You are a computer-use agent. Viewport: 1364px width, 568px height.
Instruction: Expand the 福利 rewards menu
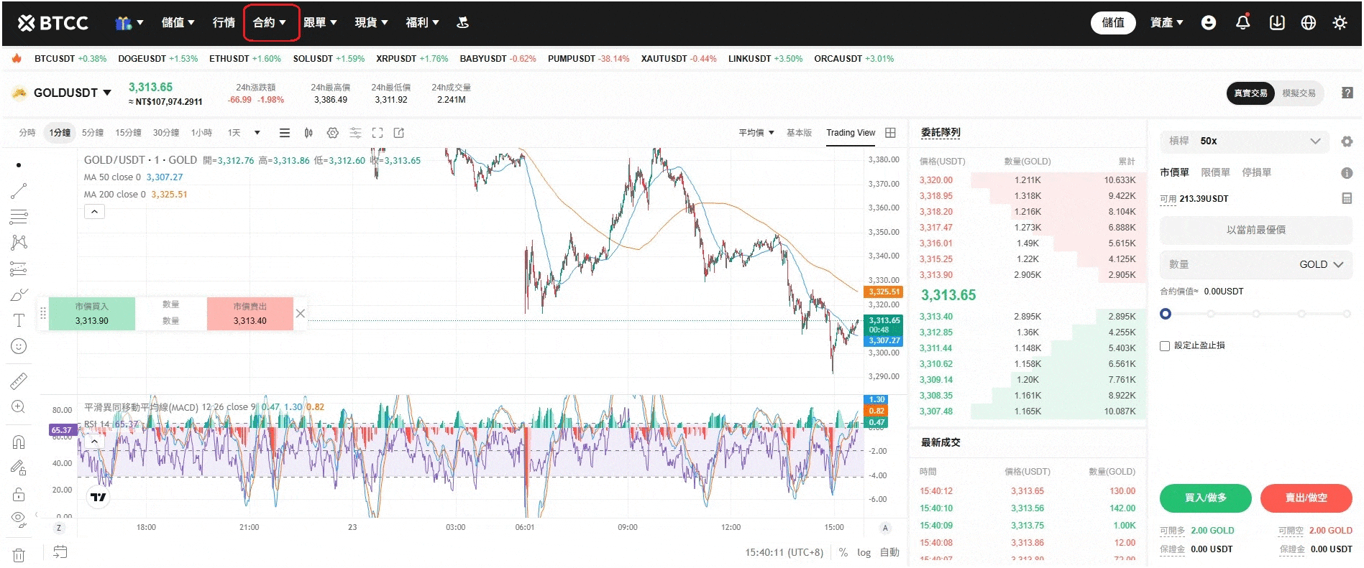tap(423, 23)
